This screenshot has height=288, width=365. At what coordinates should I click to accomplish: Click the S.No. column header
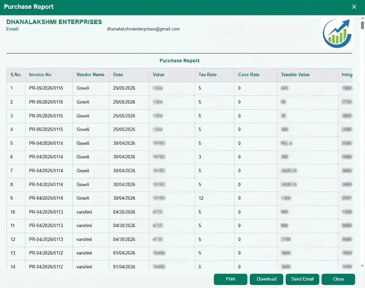pyautogui.click(x=16, y=75)
